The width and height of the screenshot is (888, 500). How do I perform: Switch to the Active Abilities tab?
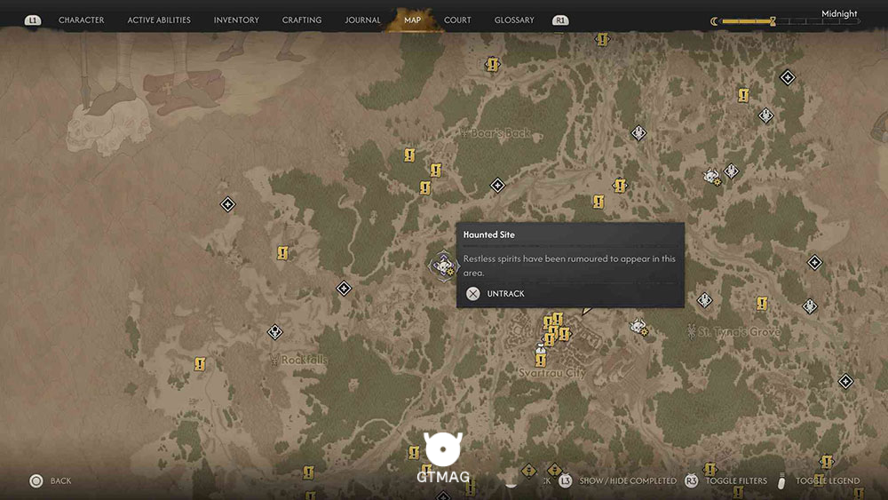pos(159,20)
